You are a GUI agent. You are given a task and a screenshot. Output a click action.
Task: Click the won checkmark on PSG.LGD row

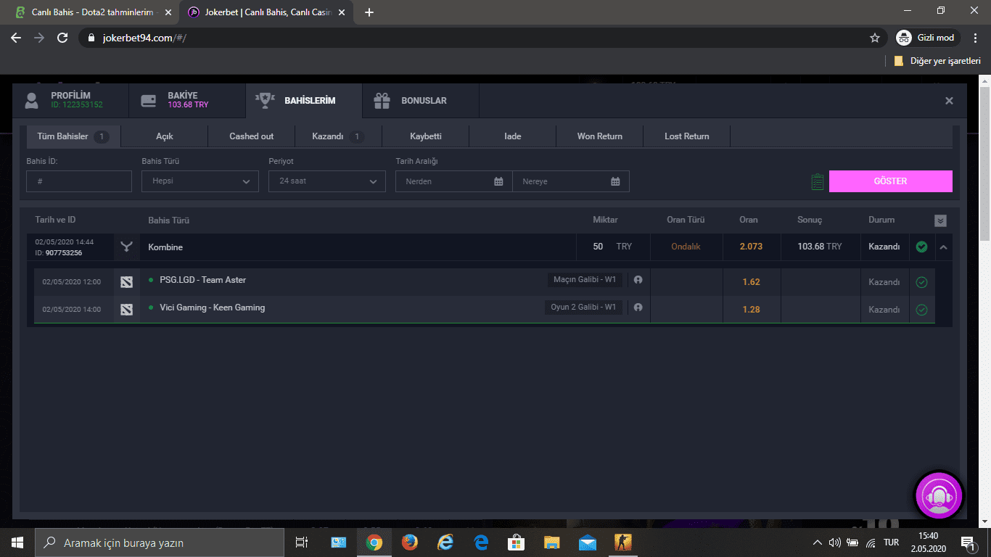[x=921, y=282]
